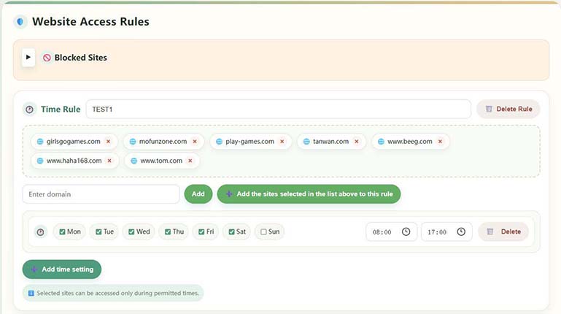Click the text 'Selected sites can be accessed only during permitted times.'

[x=117, y=294]
